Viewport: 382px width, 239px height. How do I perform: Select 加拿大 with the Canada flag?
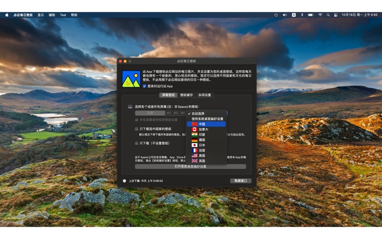coord(206,129)
